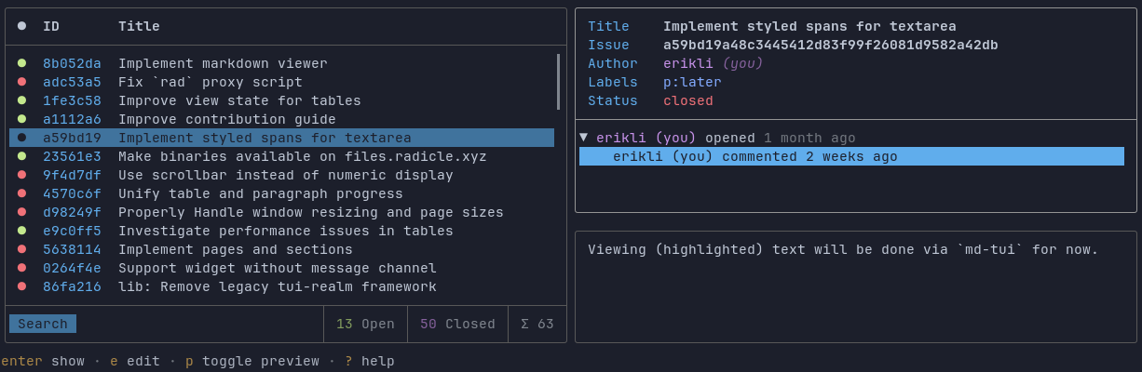Click green status dot of issue 8b052da
Image resolution: width=1142 pixels, height=372 pixels.
[x=21, y=63]
